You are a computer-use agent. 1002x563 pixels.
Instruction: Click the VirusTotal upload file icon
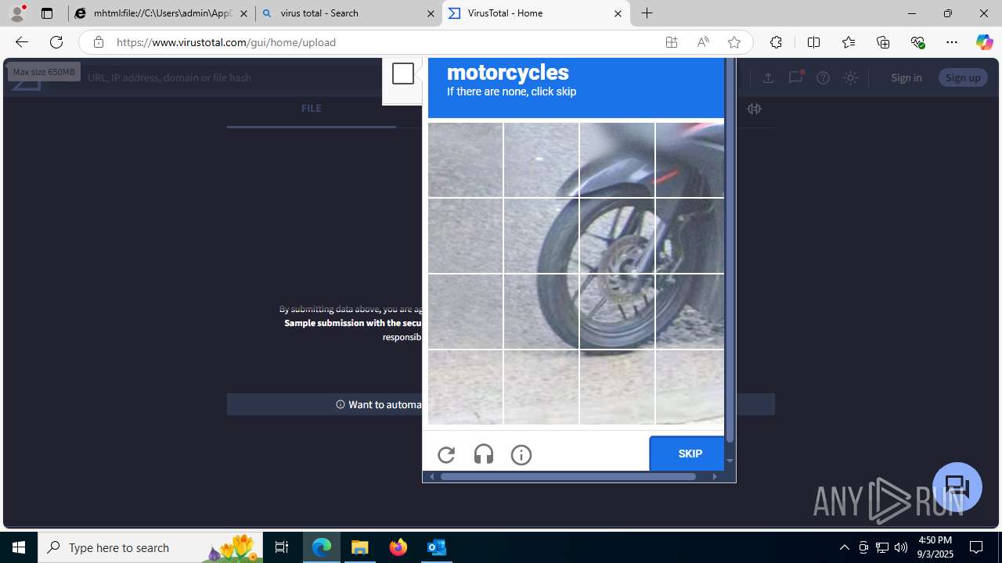point(768,77)
